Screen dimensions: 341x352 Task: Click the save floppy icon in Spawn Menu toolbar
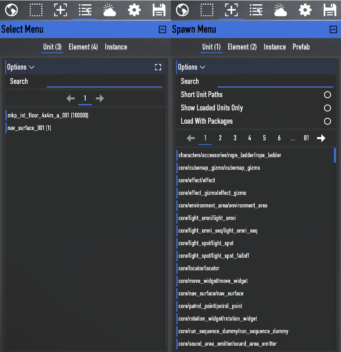click(x=330, y=10)
